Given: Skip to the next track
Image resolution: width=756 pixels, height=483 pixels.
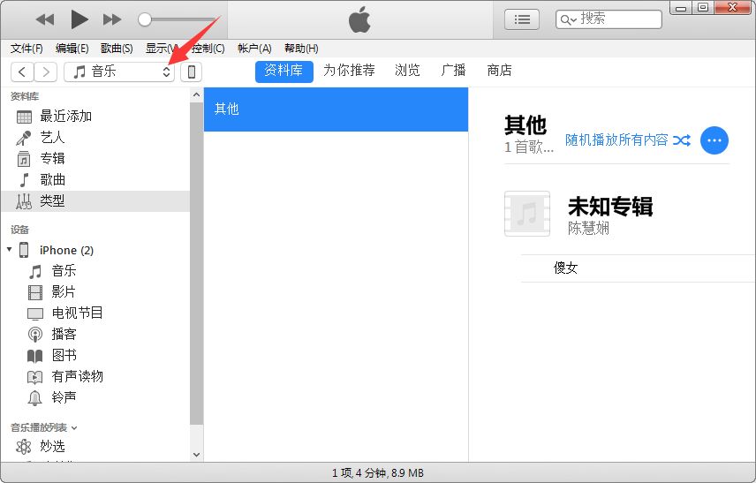Looking at the screenshot, I should (x=112, y=19).
